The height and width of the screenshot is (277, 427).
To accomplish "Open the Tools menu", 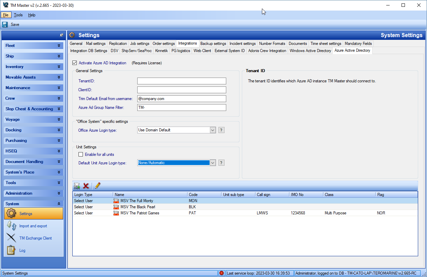I will [18, 15].
